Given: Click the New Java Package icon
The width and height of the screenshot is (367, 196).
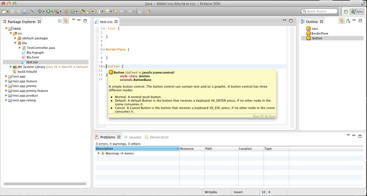Looking at the screenshot, I should point(67,11).
